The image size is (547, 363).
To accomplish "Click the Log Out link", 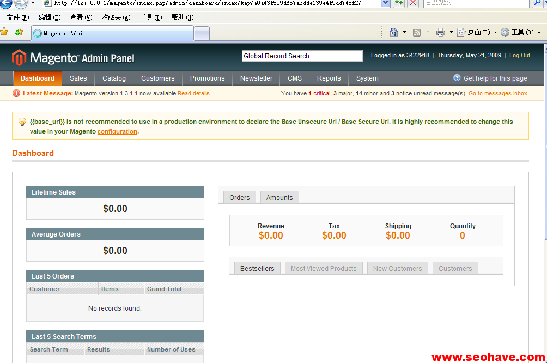I will click(519, 55).
